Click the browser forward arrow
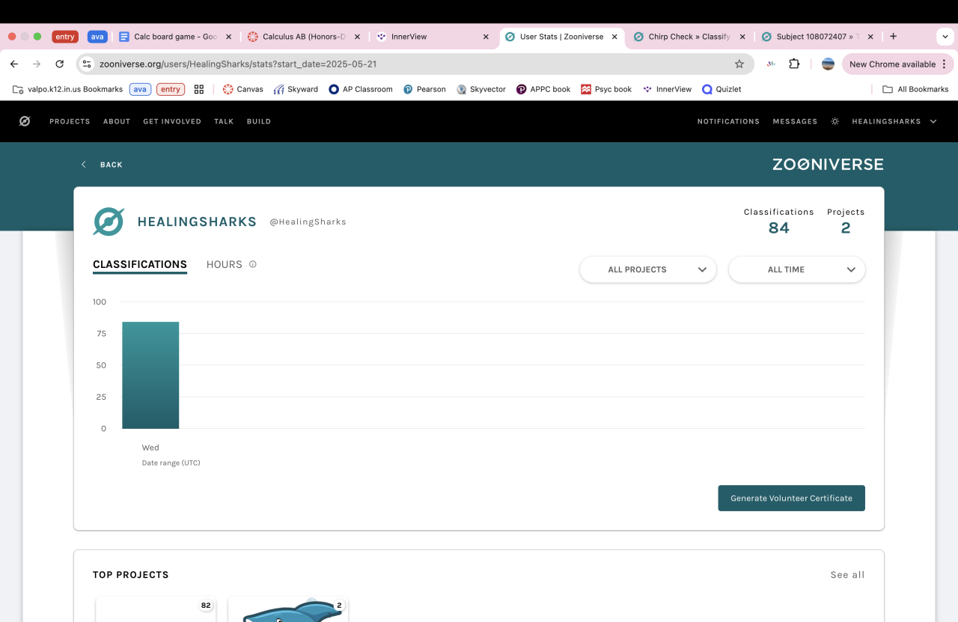Image resolution: width=958 pixels, height=622 pixels. click(37, 64)
